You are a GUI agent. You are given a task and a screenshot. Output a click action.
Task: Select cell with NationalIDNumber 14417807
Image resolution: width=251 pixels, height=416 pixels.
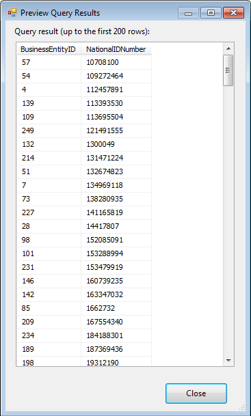coord(116,226)
